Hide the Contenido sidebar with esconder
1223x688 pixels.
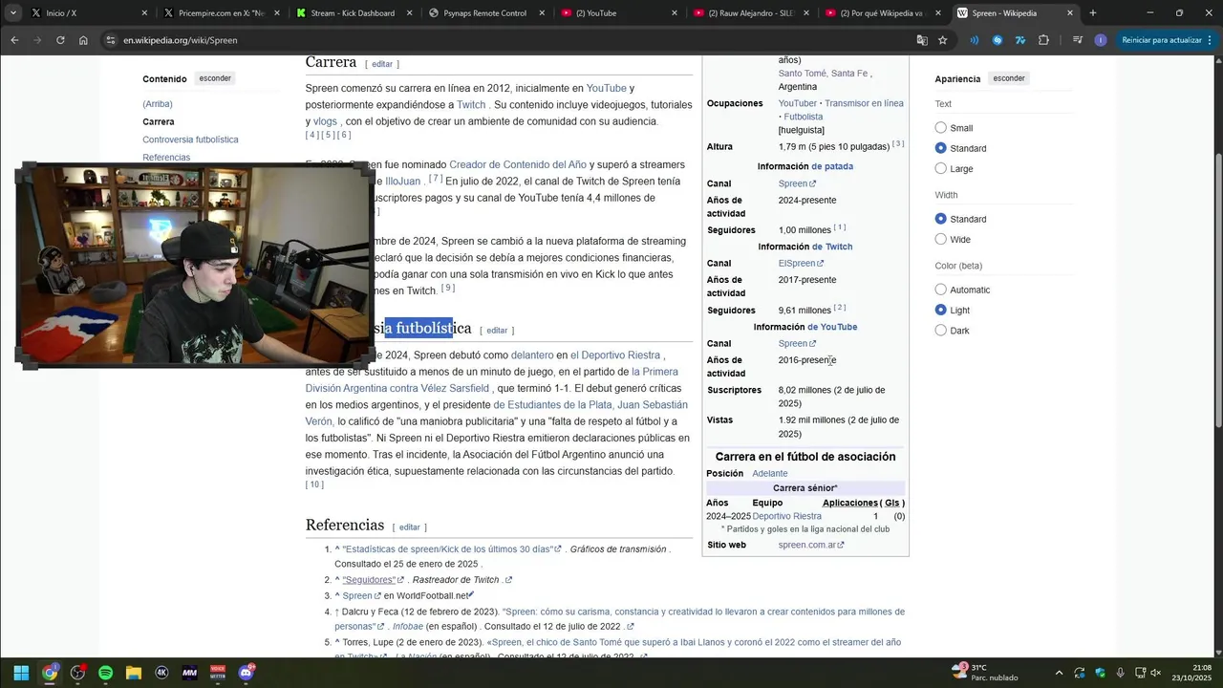(215, 78)
